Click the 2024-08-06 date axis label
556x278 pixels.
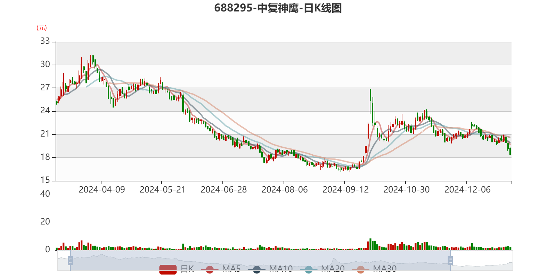point(285,190)
